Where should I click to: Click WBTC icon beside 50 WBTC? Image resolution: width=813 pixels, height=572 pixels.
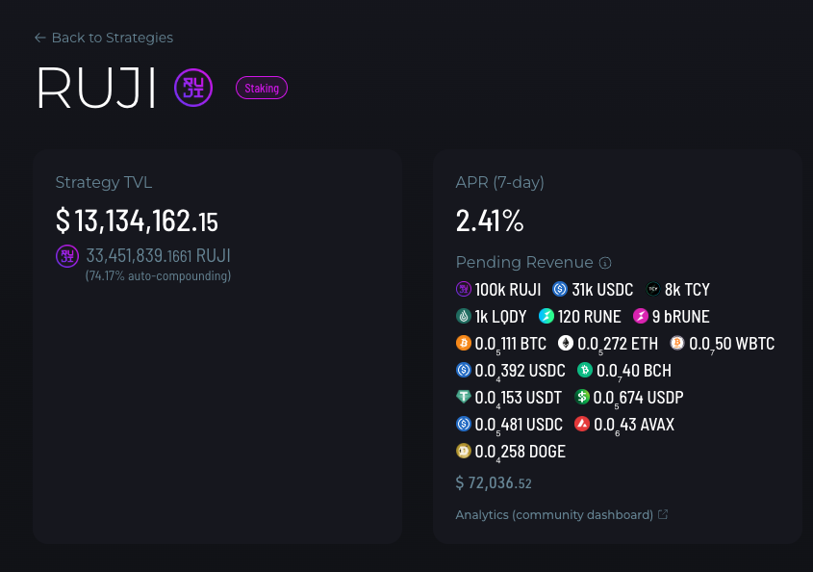click(677, 343)
